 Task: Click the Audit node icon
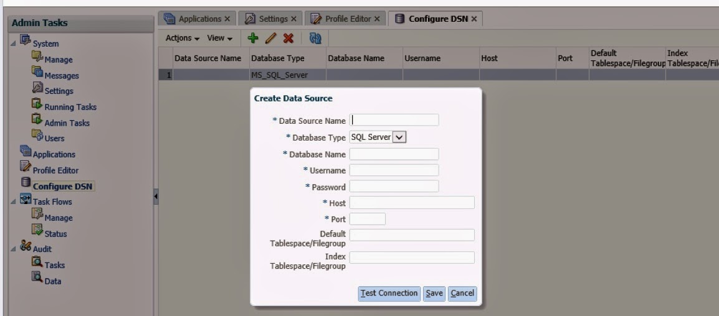[25, 246]
